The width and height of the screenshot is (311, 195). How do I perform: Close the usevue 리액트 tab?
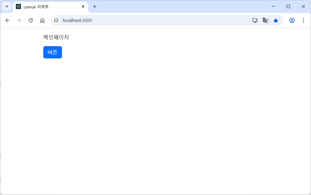click(x=83, y=6)
